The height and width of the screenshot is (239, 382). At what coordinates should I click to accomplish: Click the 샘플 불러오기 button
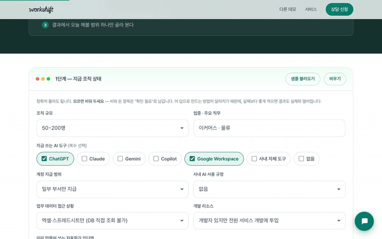pos(303,79)
